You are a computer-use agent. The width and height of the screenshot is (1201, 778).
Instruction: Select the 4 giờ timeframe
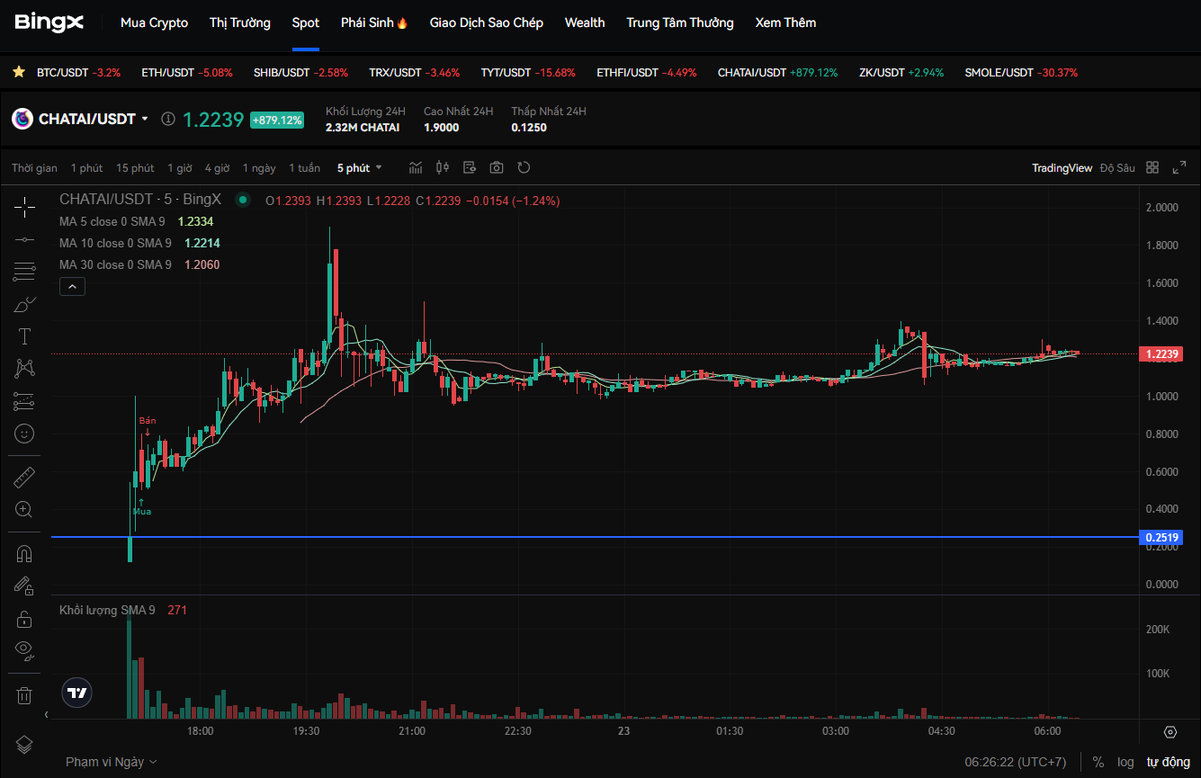click(217, 168)
